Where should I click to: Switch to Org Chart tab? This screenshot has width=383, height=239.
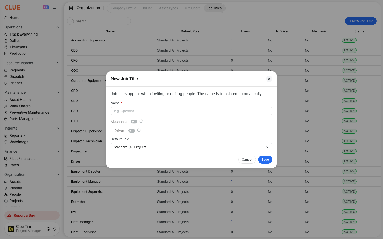point(192,8)
